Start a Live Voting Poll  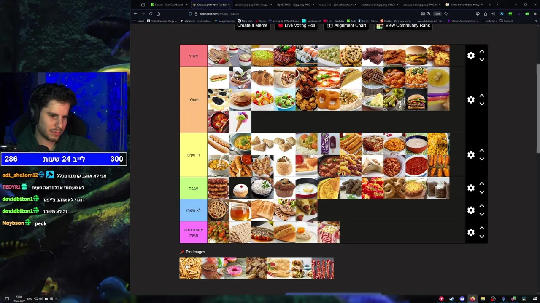(x=296, y=26)
